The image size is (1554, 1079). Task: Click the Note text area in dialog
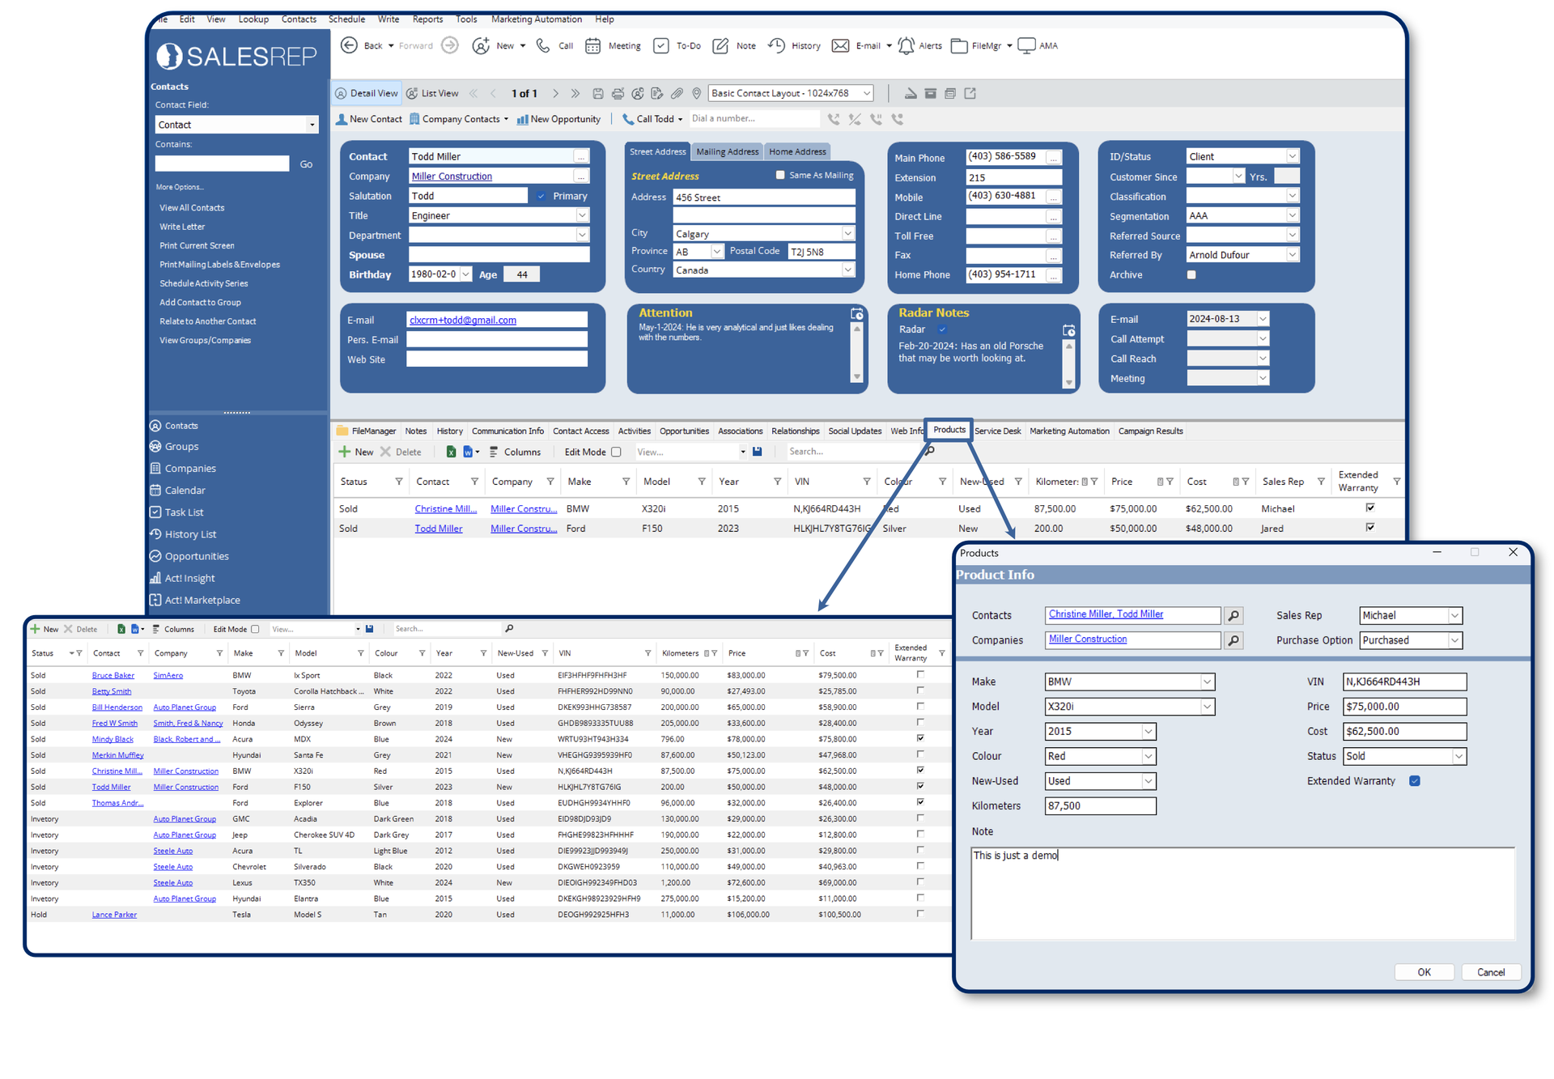click(1242, 894)
